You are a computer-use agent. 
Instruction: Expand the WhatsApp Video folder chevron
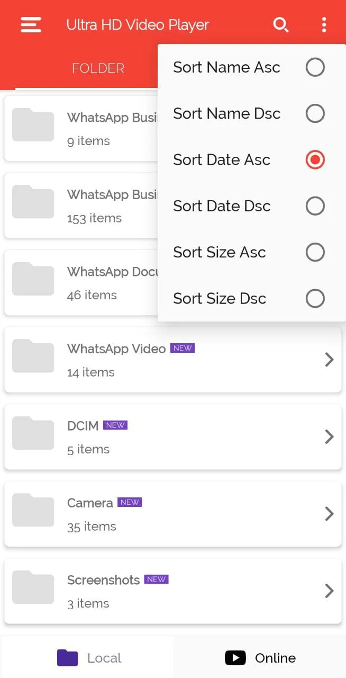[329, 360]
